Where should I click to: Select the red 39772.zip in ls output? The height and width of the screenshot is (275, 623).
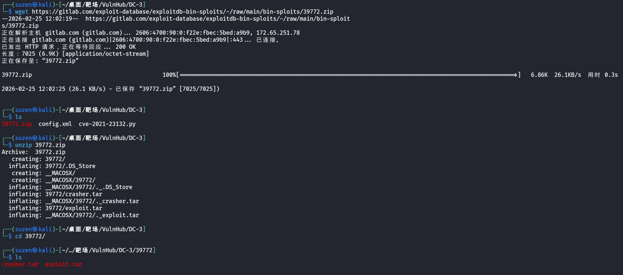[x=17, y=124]
